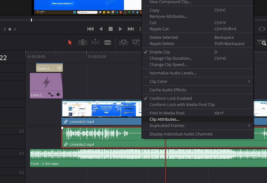Choose Normalize Audio Levels menu entry
Screen dimensions: 267x183
(x=173, y=73)
